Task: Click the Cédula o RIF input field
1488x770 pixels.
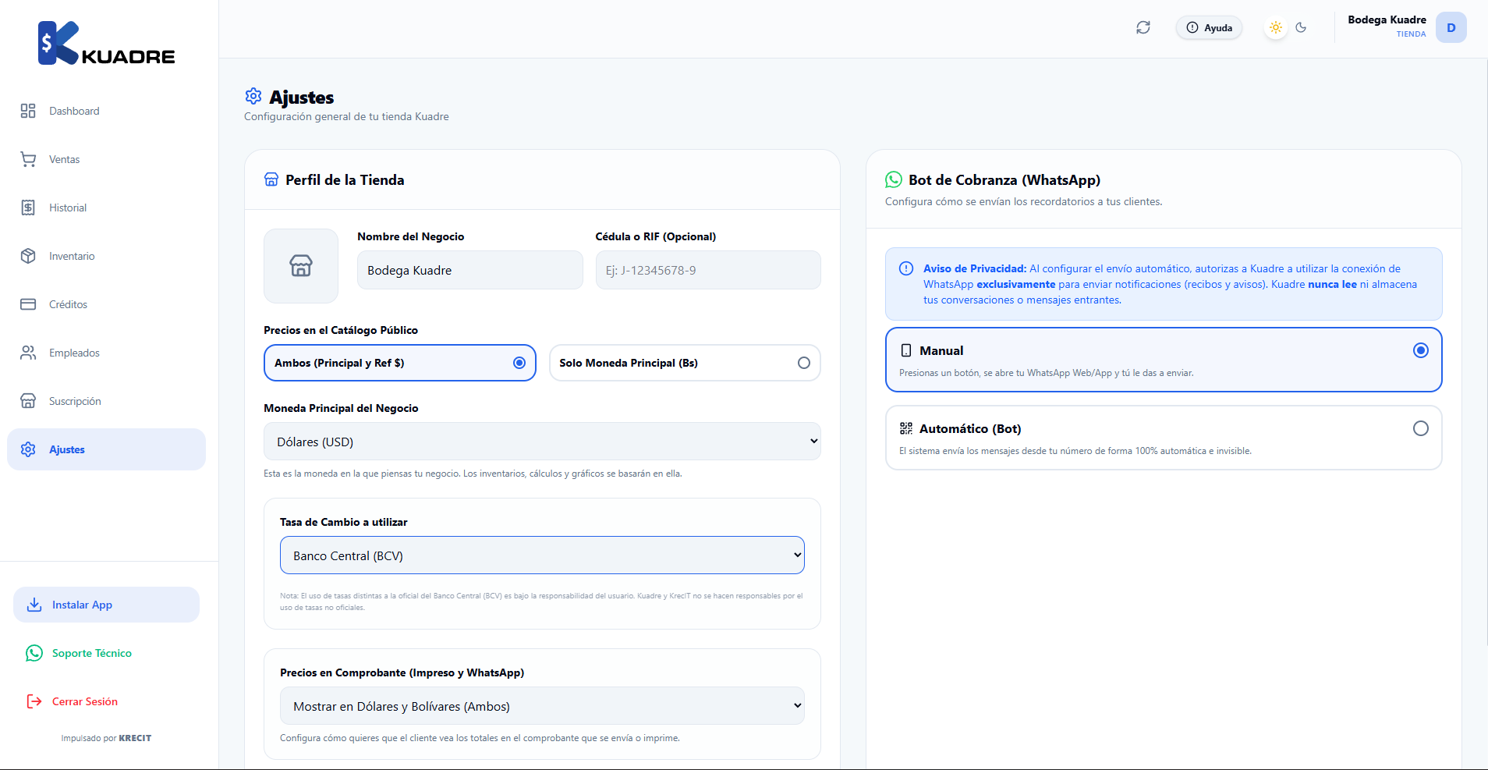Action: (x=708, y=270)
